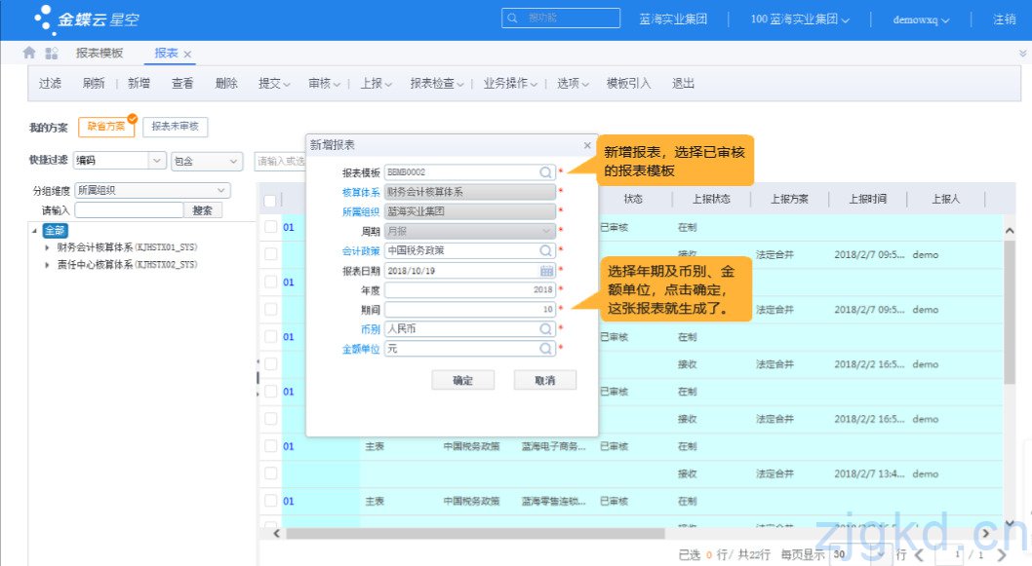Expand the 选项 toolbar dropdown
The width and height of the screenshot is (1032, 566).
[584, 84]
